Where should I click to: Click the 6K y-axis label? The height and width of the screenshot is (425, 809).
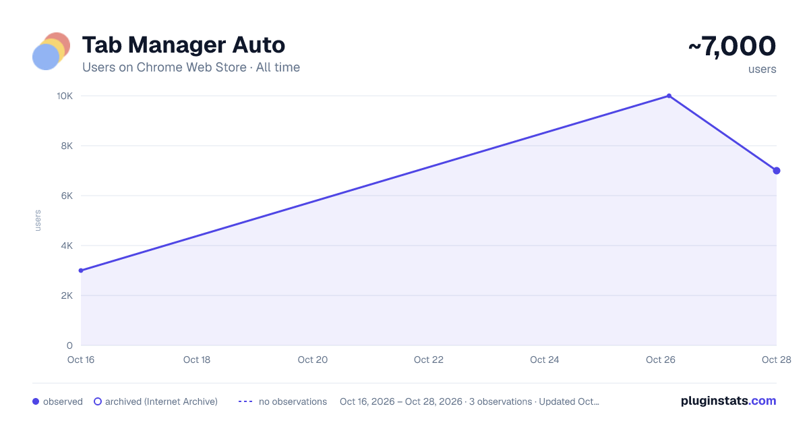pos(67,196)
